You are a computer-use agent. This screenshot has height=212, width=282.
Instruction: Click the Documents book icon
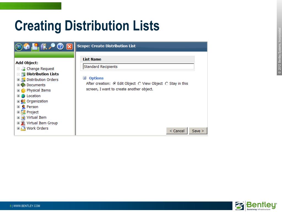pyautogui.click(x=23, y=85)
